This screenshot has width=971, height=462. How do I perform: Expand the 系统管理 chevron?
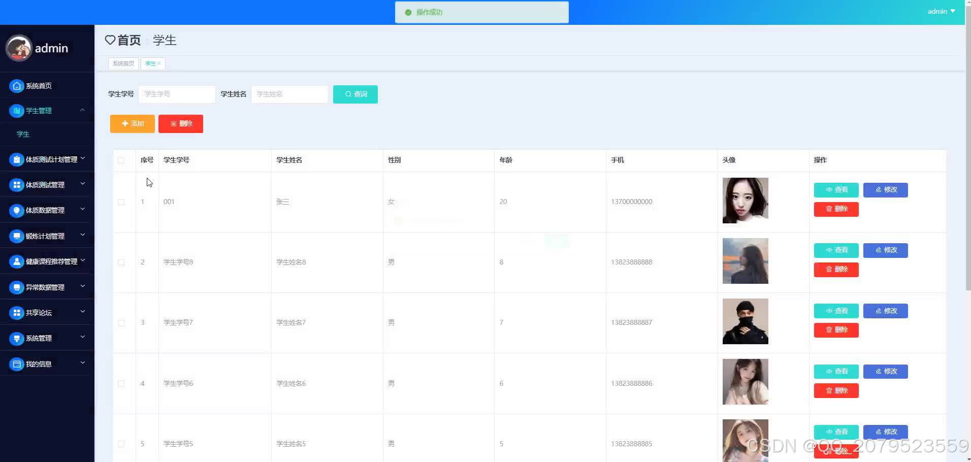[83, 337]
